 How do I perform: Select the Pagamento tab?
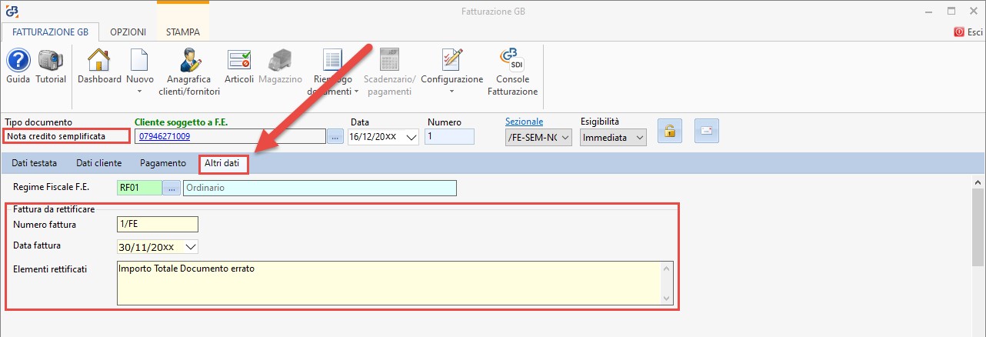[162, 163]
